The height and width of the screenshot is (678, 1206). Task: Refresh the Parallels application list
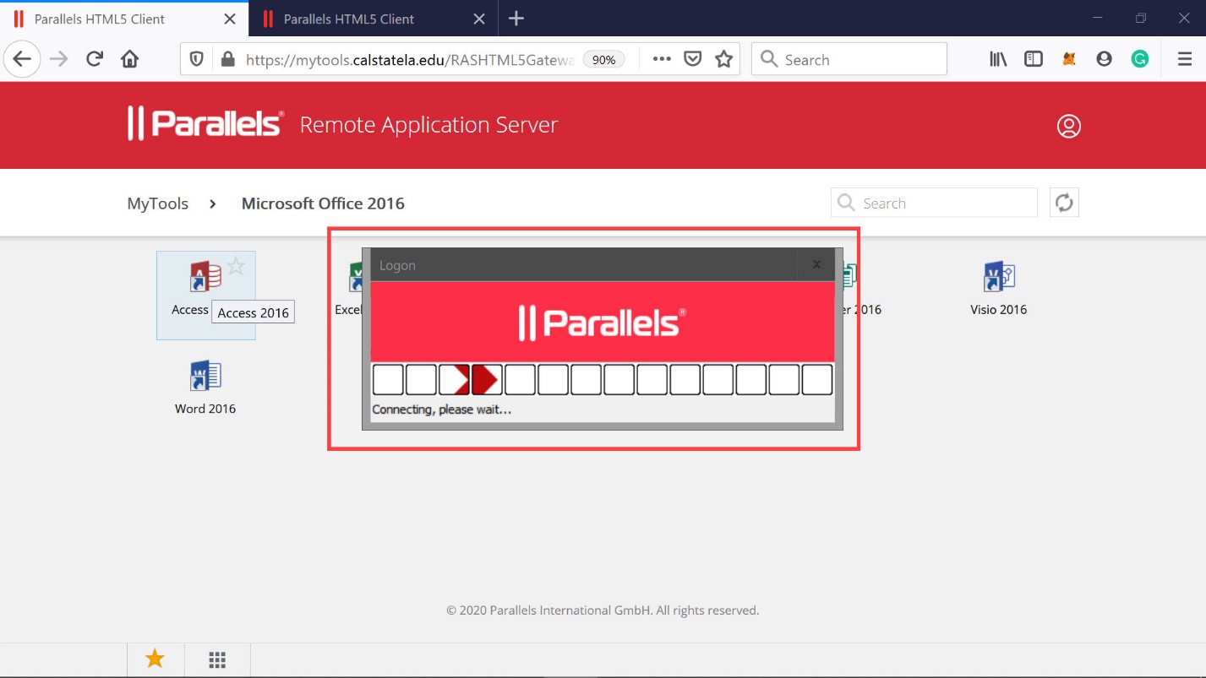pyautogui.click(x=1064, y=203)
